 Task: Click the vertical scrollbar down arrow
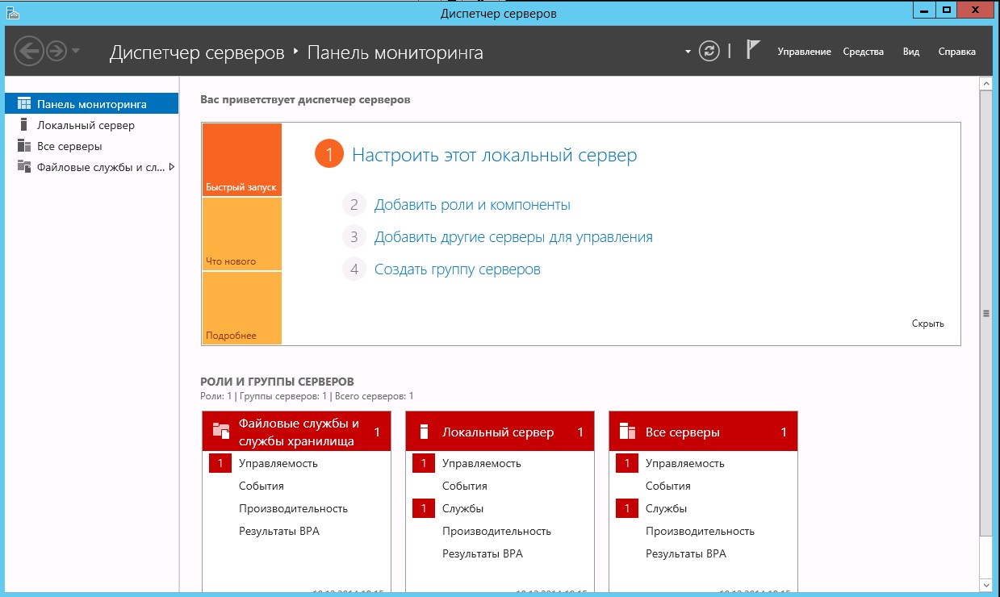click(985, 583)
